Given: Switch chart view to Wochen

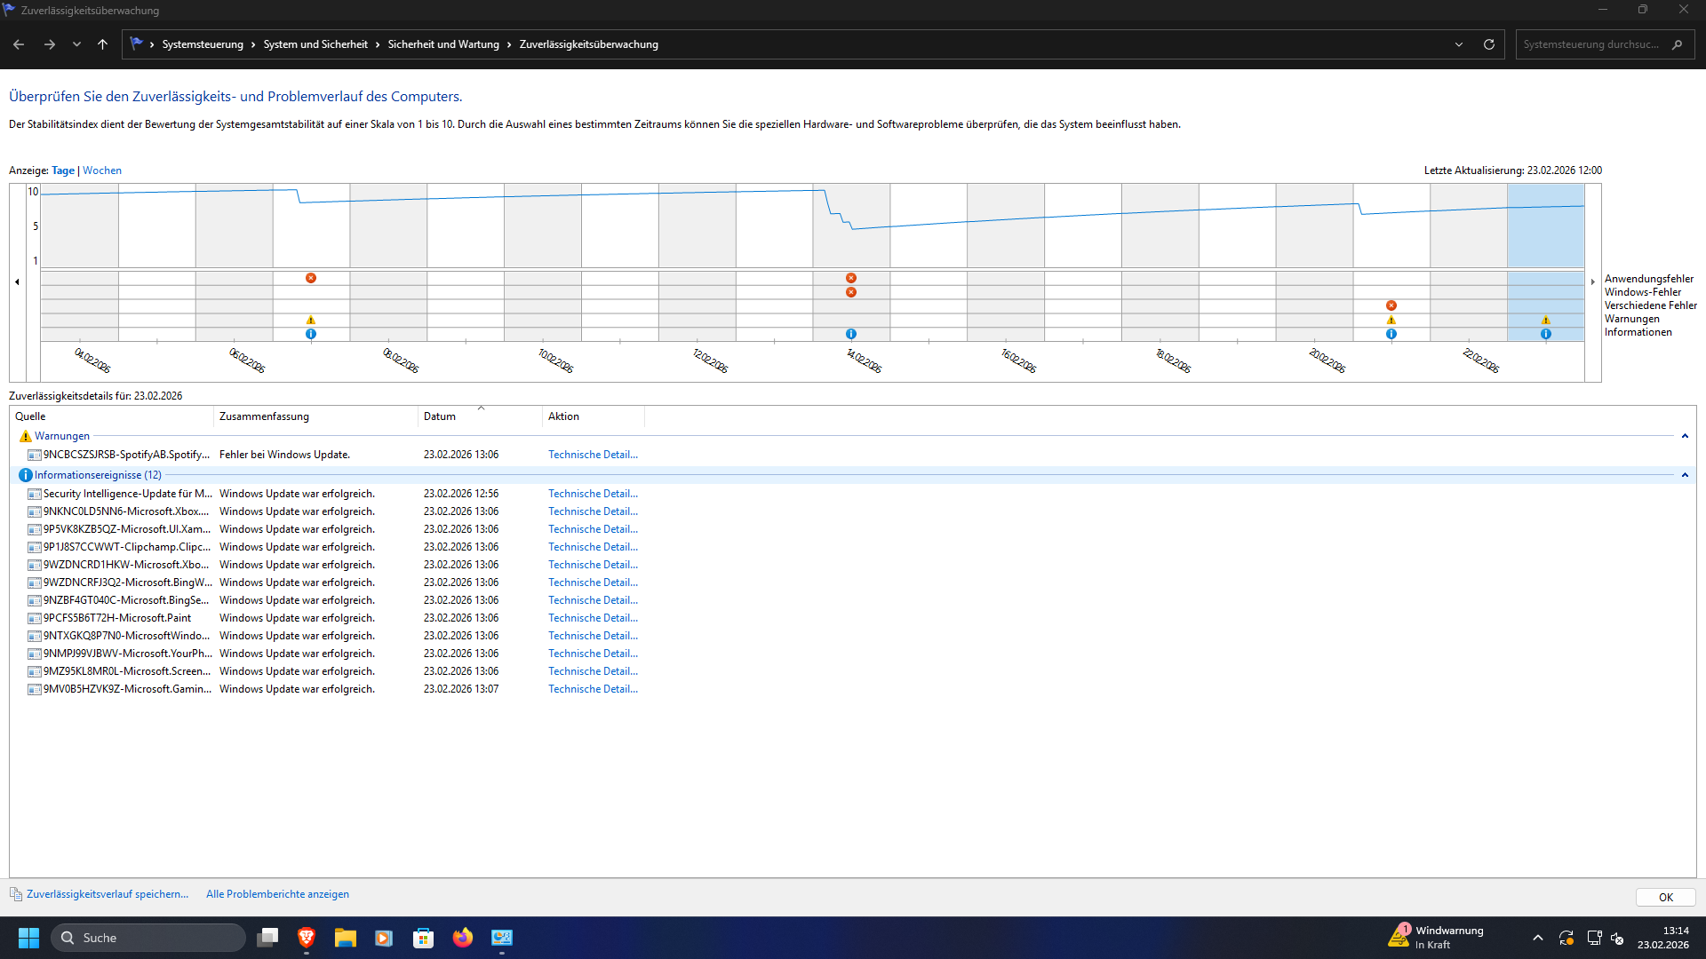Looking at the screenshot, I should 102,170.
